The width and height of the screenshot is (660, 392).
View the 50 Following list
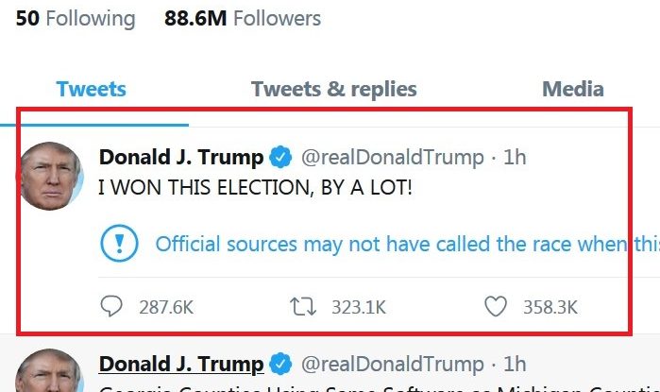[x=76, y=18]
